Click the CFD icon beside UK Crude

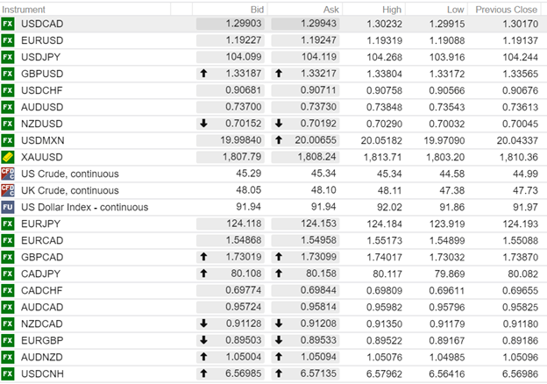[8, 190]
